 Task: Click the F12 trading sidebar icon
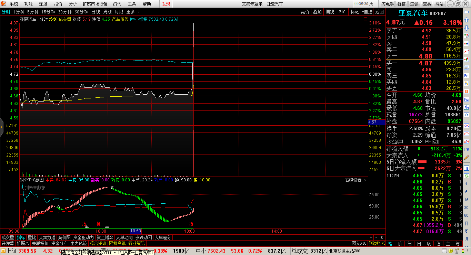(x=466, y=99)
